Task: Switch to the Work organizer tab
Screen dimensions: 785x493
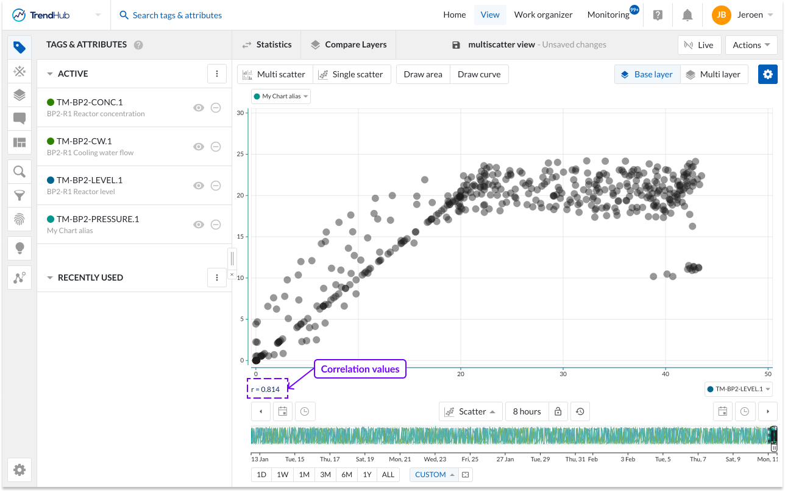Action: (543, 14)
